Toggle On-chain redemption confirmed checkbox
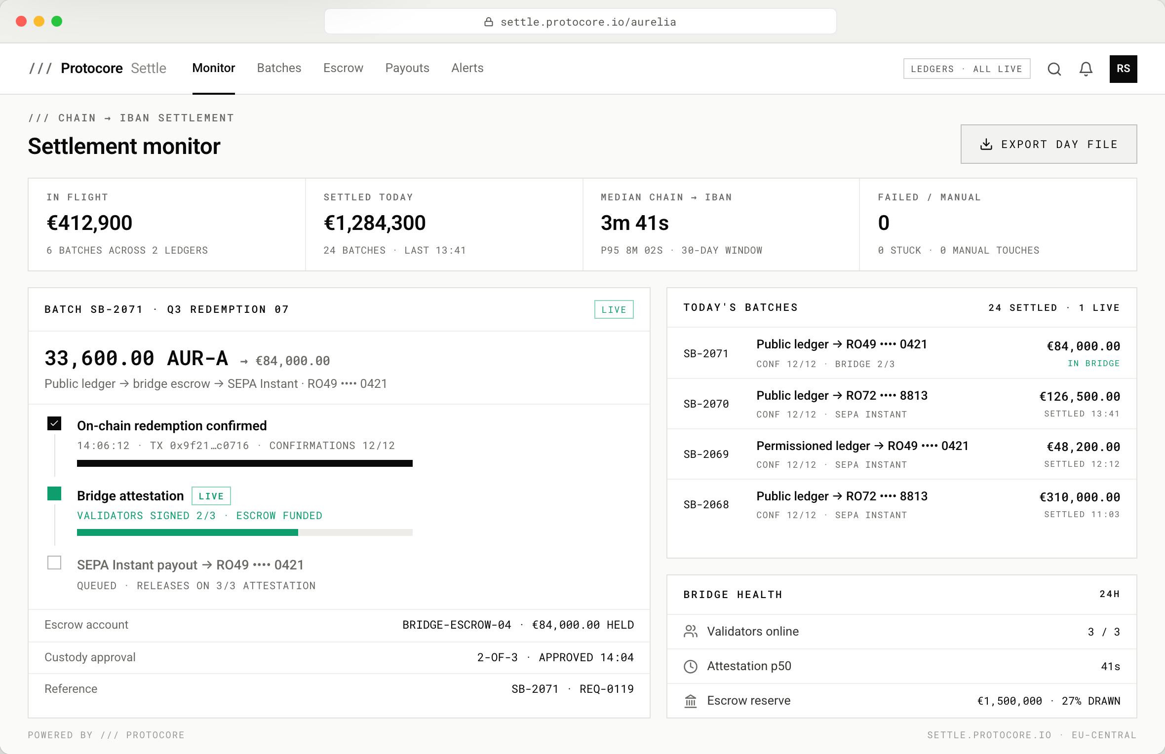 pyautogui.click(x=54, y=423)
